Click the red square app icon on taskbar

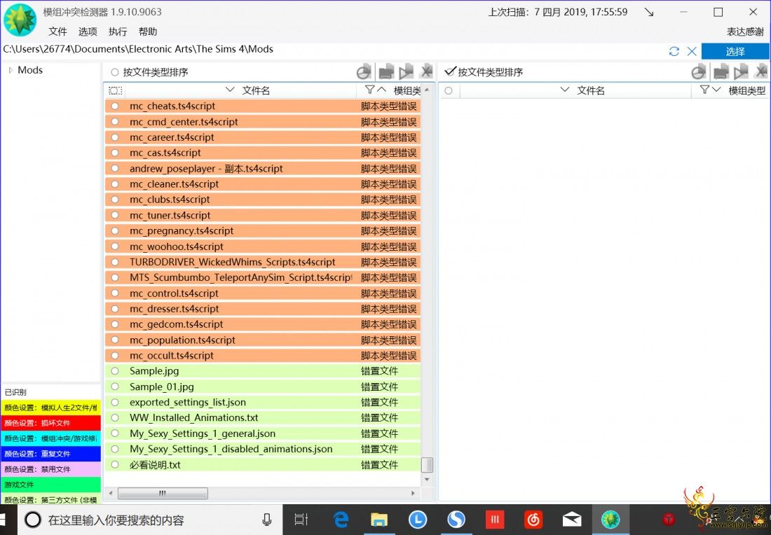[495, 520]
